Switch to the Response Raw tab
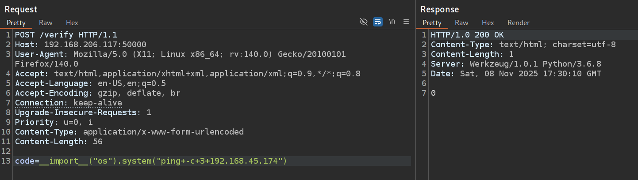The height and width of the screenshot is (180, 638). click(x=461, y=22)
